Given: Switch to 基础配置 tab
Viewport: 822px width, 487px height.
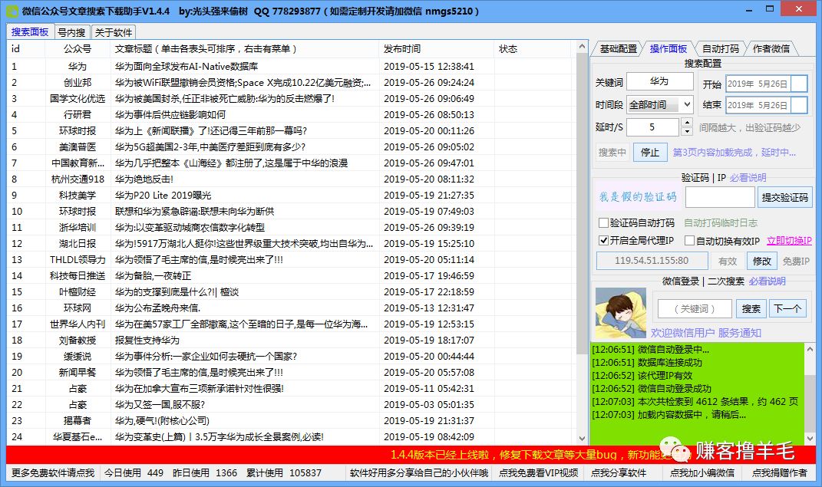Looking at the screenshot, I should pyautogui.click(x=618, y=49).
